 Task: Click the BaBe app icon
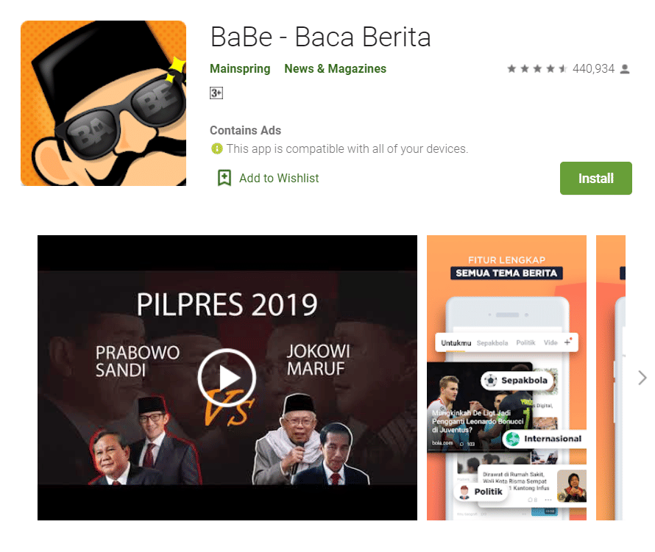coord(103,103)
